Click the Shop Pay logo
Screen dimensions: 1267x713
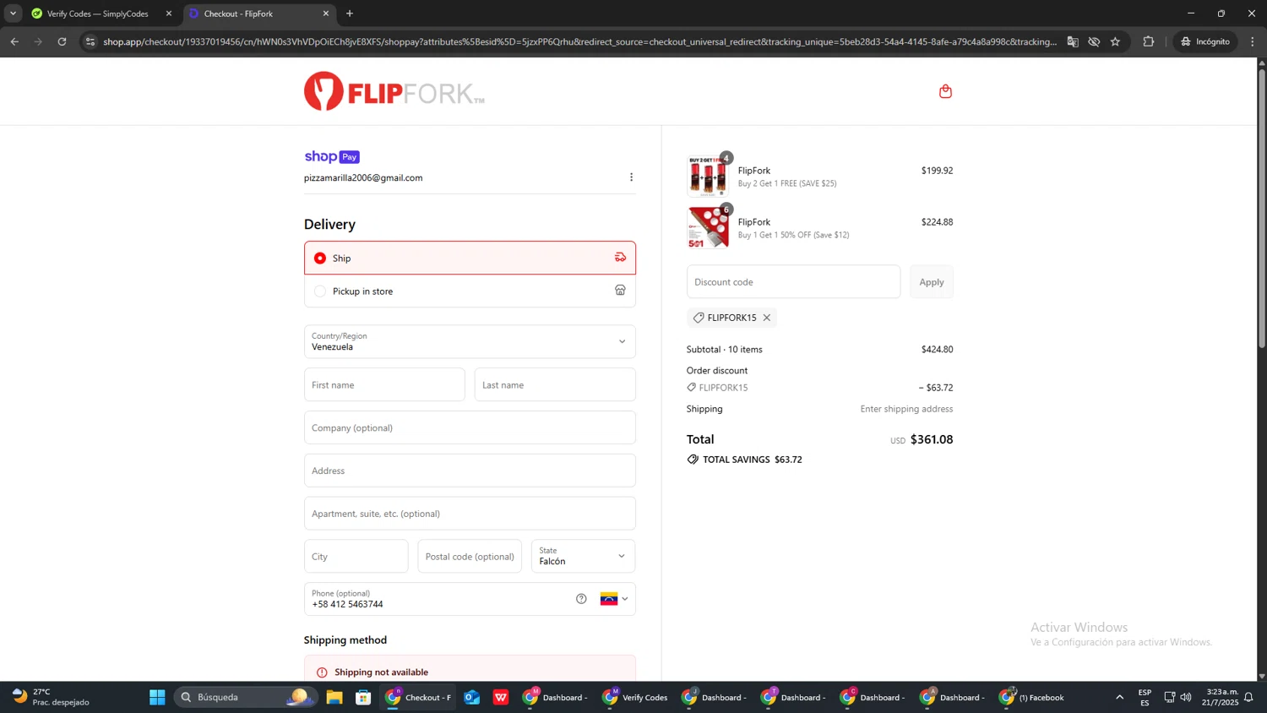coord(332,156)
